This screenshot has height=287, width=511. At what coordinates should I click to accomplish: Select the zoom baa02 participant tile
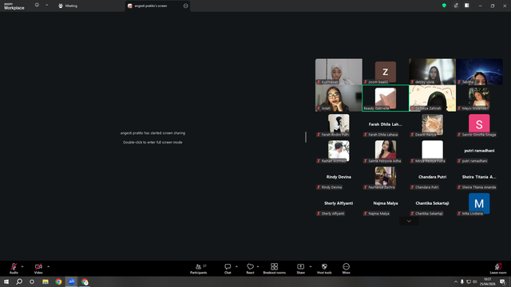click(386, 72)
